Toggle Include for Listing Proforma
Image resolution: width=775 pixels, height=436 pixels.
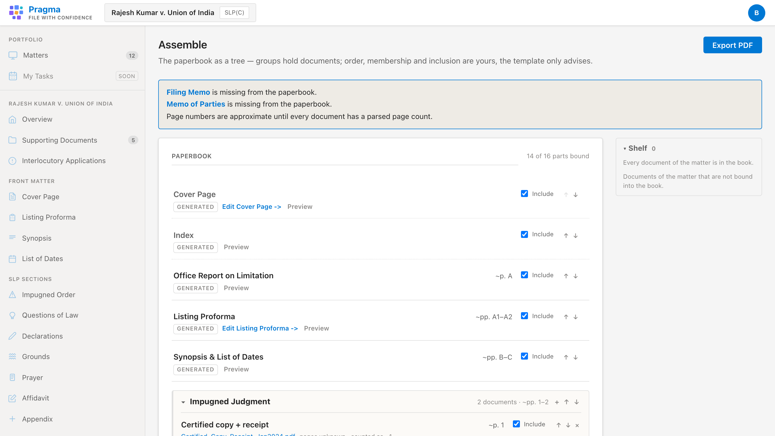[x=524, y=316]
